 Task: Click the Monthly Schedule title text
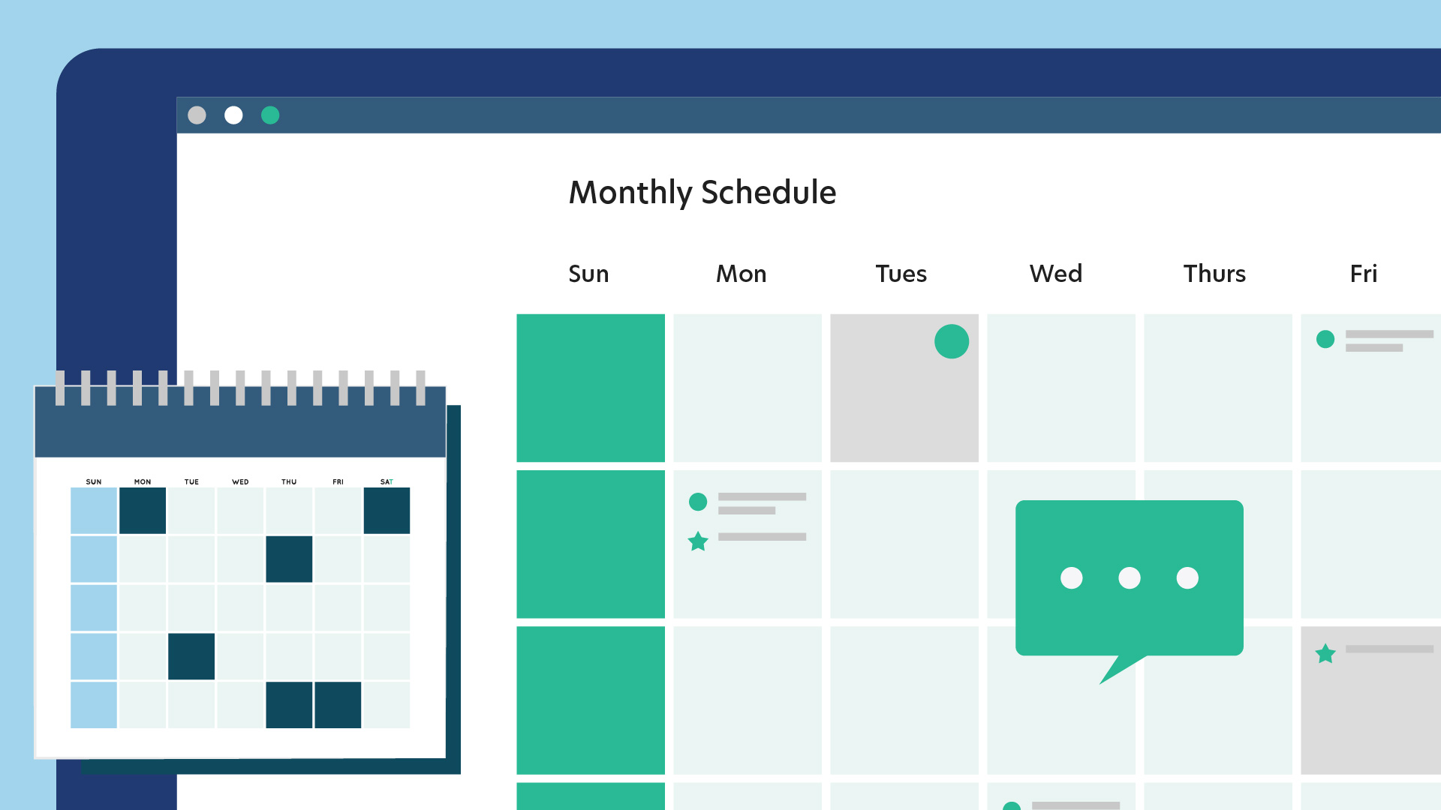[702, 192]
